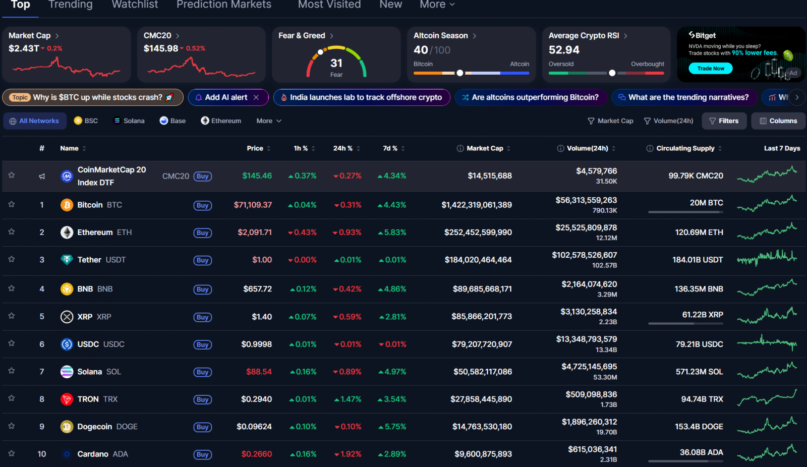Toggle the watchlist star for Solana

[x=12, y=371]
